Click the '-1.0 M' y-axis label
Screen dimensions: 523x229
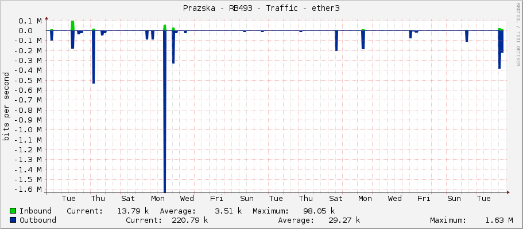click(28, 130)
